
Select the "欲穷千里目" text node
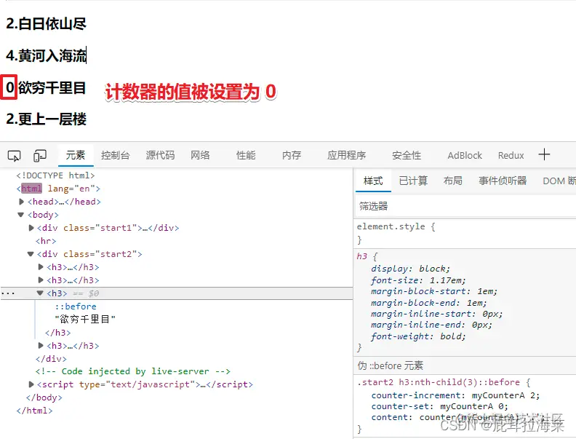85,319
